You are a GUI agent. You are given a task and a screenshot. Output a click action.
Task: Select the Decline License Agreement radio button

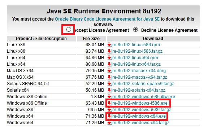[135, 30]
